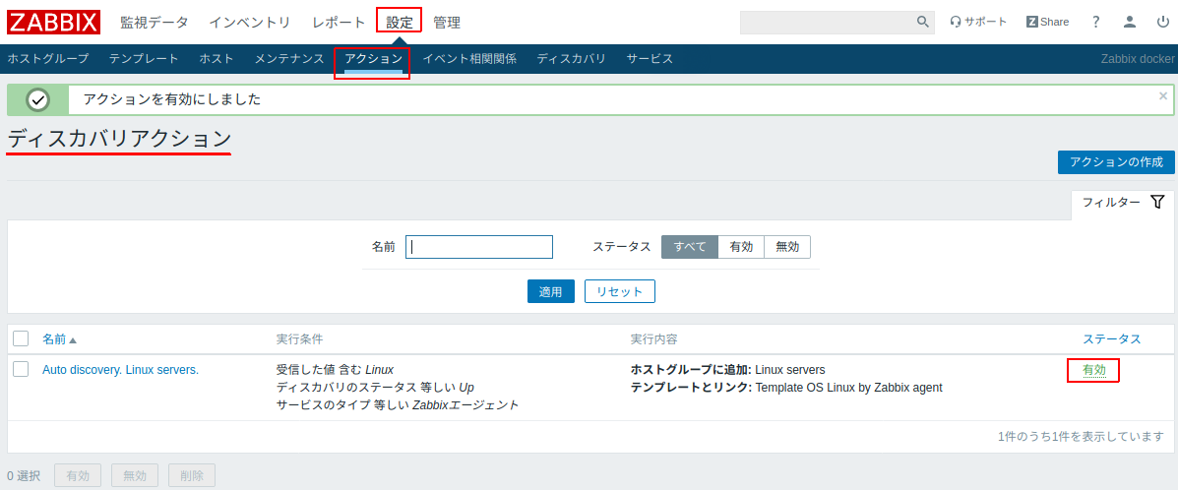Click ディスカバリのステータス 等しい Up condition
Viewport: 1178px width, 490px height.
pos(375,387)
